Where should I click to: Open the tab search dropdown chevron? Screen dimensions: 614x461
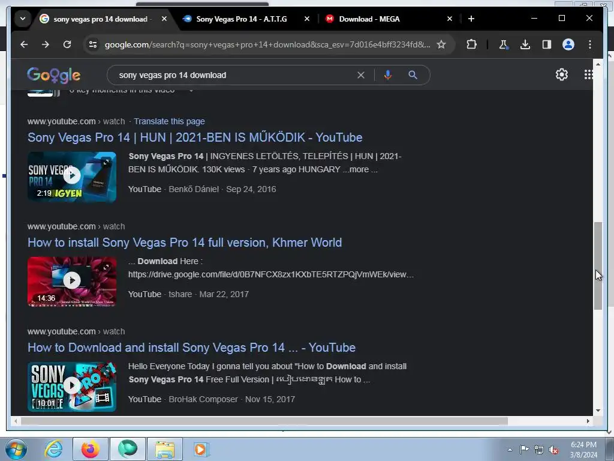tap(23, 19)
